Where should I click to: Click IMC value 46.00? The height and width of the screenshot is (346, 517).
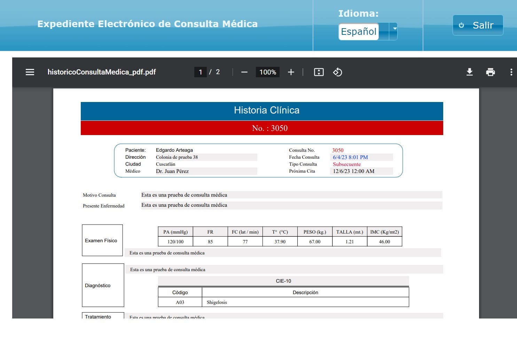coord(384,242)
